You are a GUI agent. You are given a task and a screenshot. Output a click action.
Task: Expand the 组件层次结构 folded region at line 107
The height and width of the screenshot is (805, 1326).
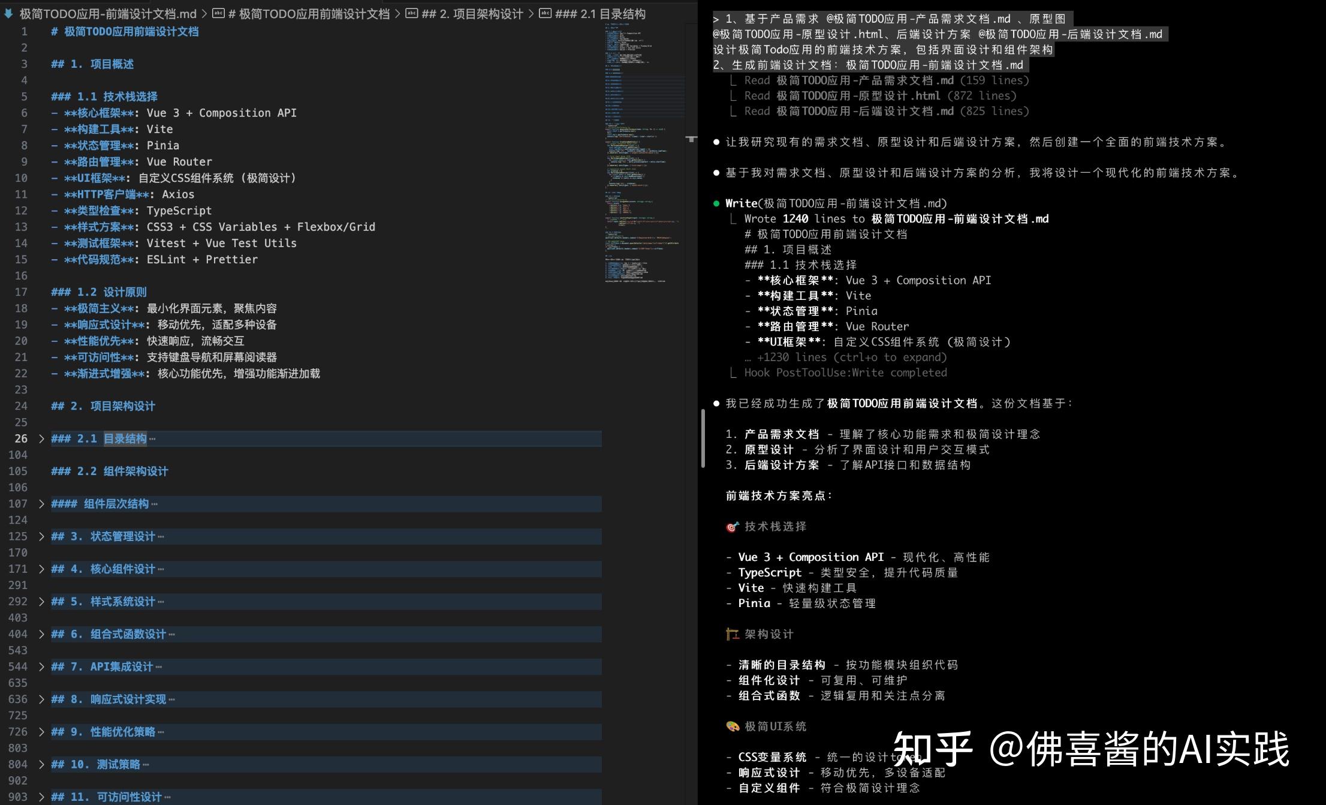[41, 504]
